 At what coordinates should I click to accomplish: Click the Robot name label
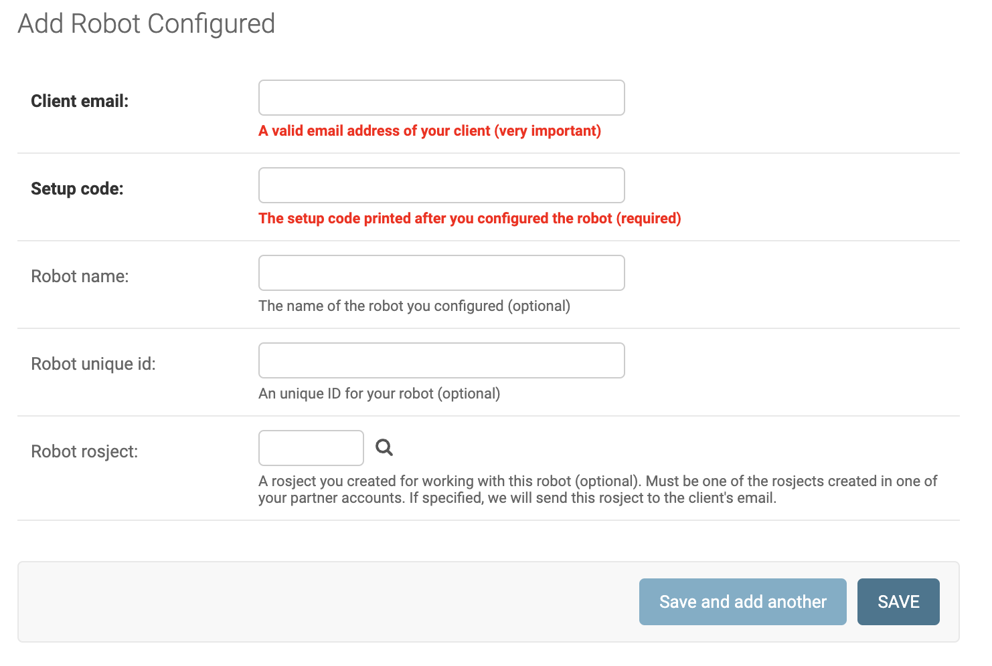click(80, 276)
